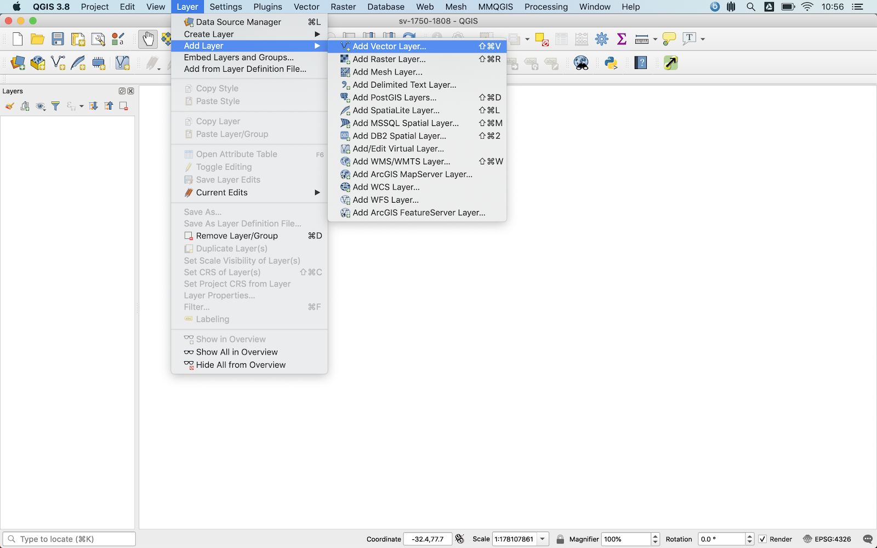Expand the Current Edits submenu

click(249, 192)
